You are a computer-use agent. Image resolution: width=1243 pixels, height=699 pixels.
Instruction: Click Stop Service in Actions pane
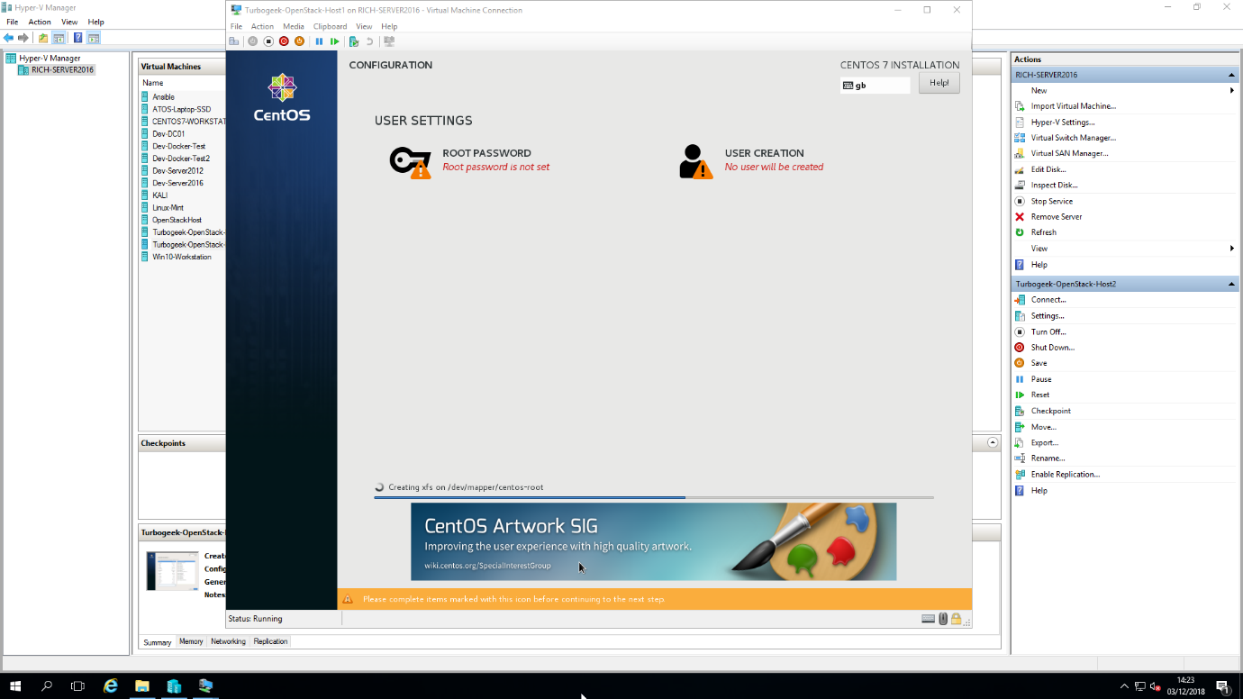(1051, 201)
